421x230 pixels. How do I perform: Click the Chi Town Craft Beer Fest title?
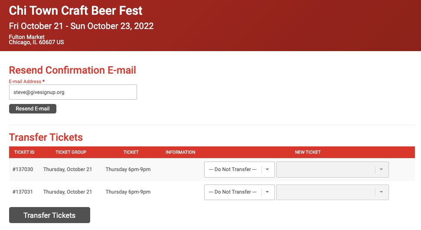pyautogui.click(x=76, y=11)
